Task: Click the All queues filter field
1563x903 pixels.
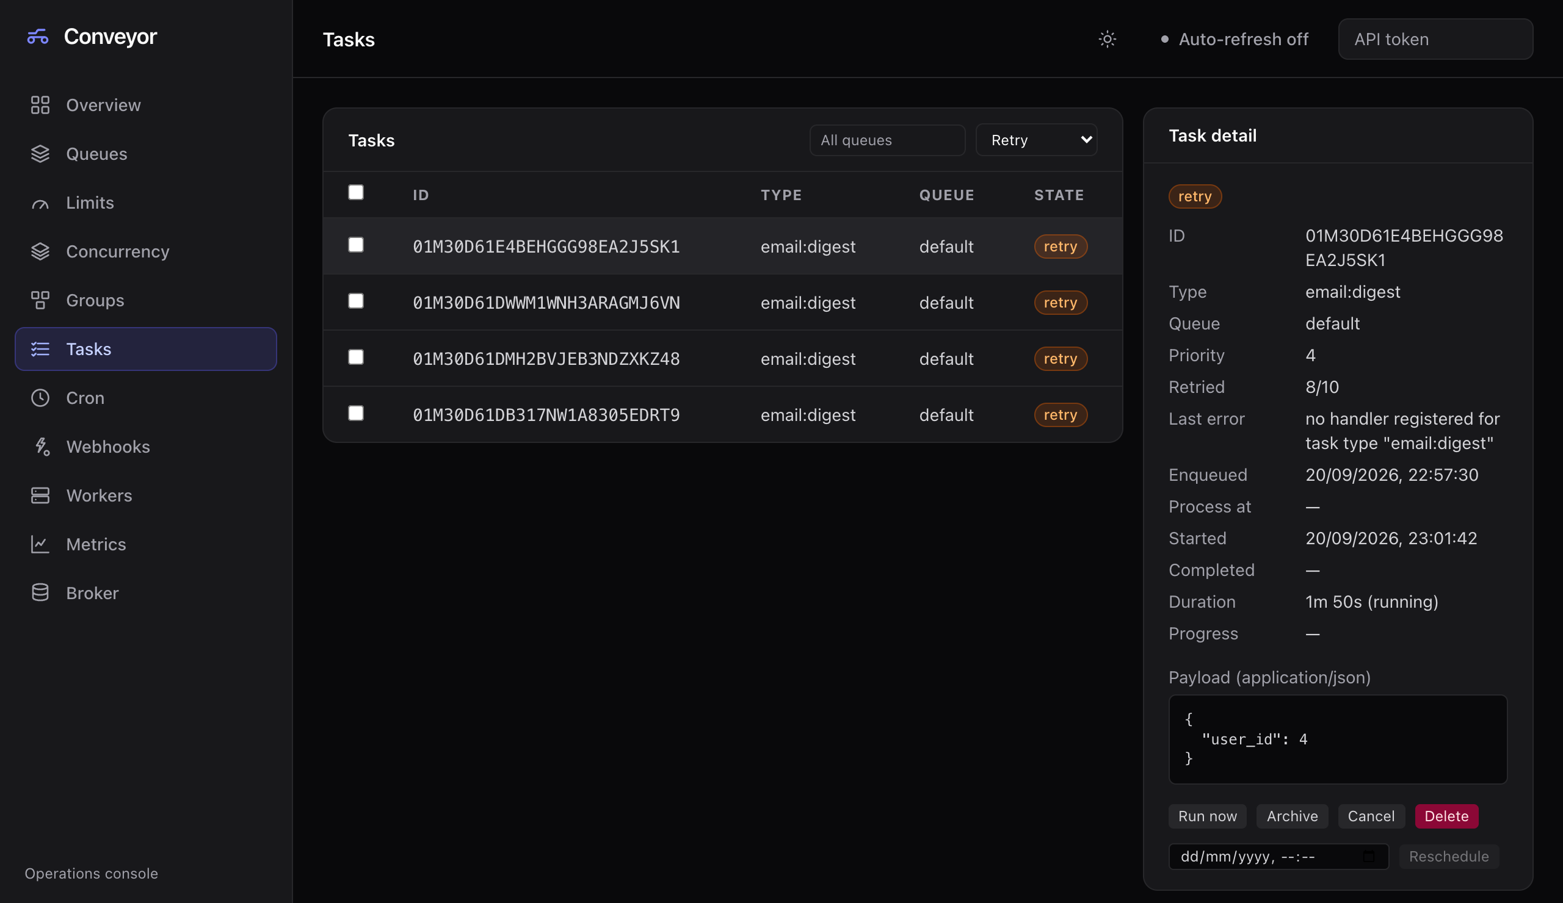Action: [887, 140]
